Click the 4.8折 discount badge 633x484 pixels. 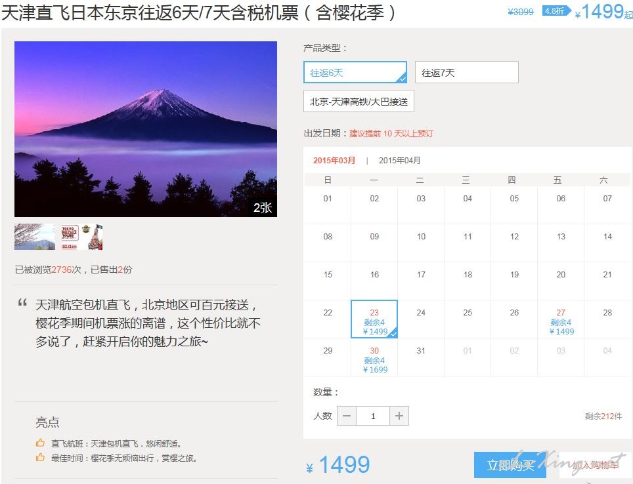click(x=556, y=11)
